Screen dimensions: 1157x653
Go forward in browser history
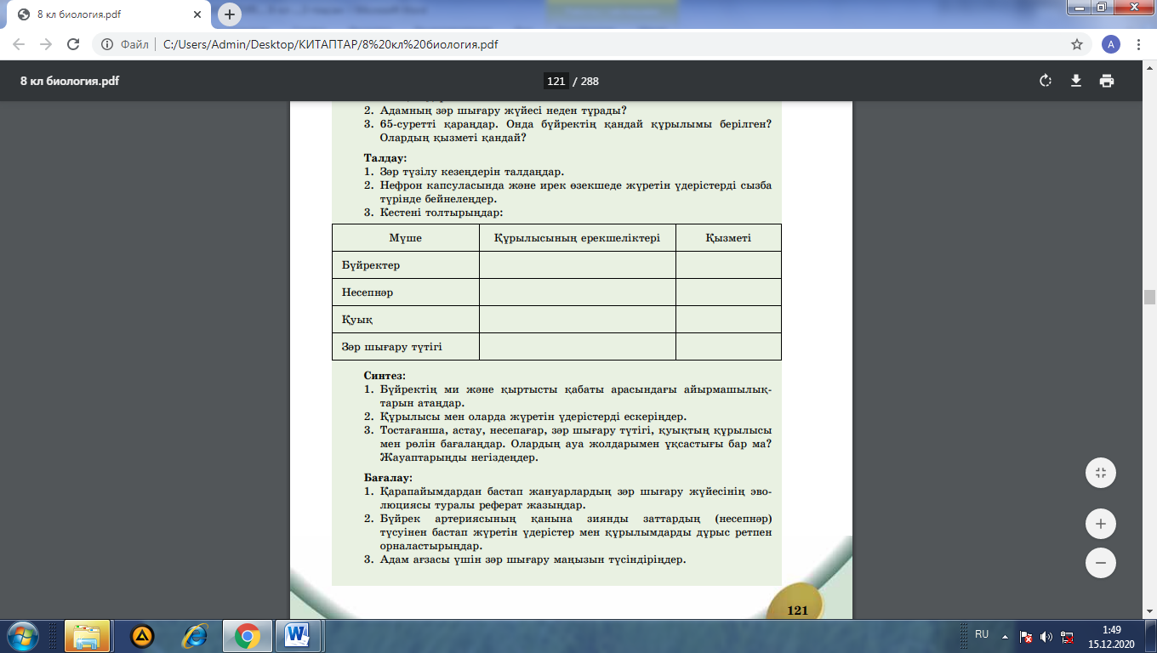(x=46, y=44)
